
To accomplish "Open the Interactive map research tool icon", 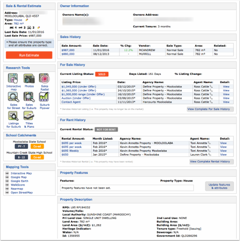I will (13, 78).
